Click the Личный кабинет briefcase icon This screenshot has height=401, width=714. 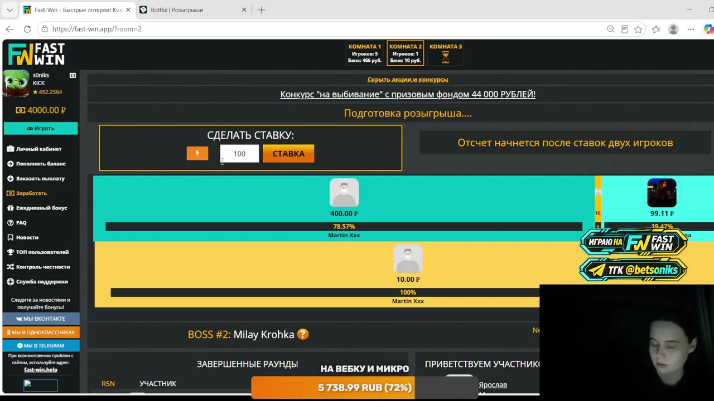(11, 149)
